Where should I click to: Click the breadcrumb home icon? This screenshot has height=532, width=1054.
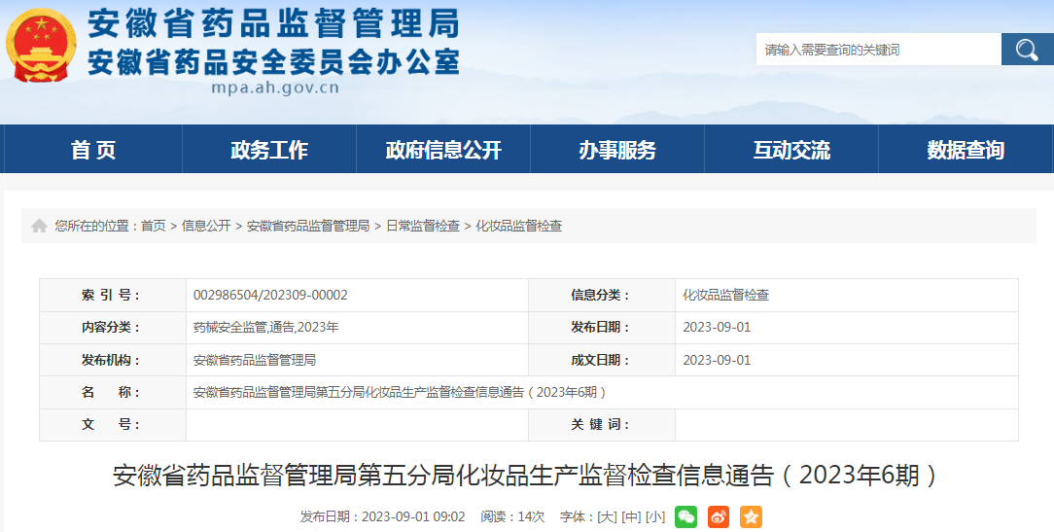pos(39,226)
